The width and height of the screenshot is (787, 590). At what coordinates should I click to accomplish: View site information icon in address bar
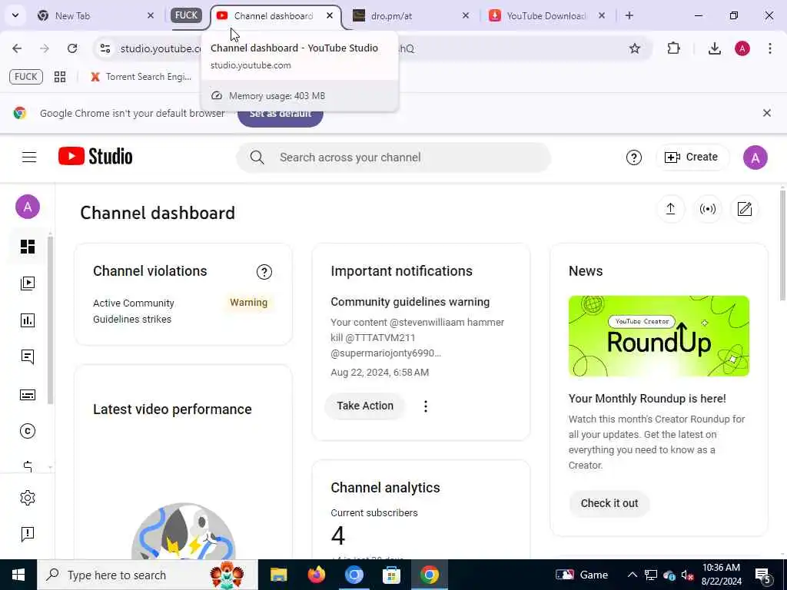[x=105, y=48]
